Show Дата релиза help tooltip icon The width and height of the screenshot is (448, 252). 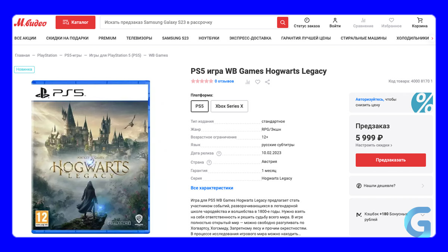(219, 153)
